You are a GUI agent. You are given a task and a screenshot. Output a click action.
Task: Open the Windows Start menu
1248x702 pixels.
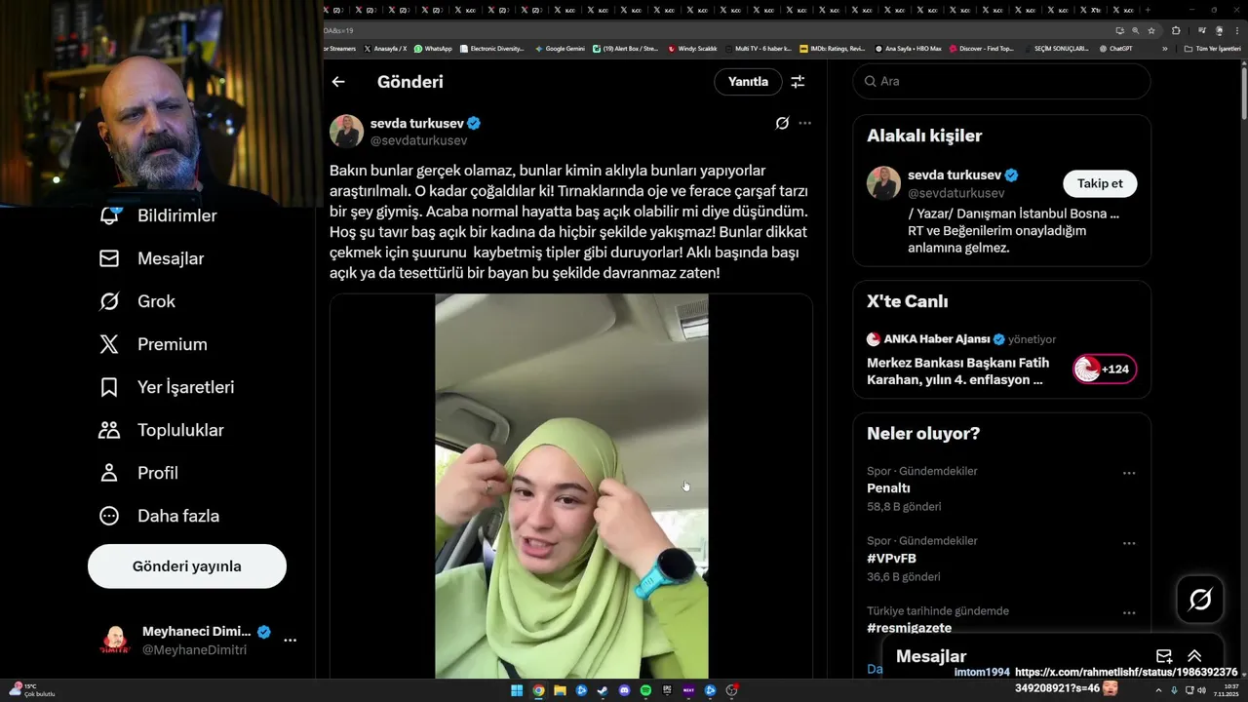tap(517, 690)
